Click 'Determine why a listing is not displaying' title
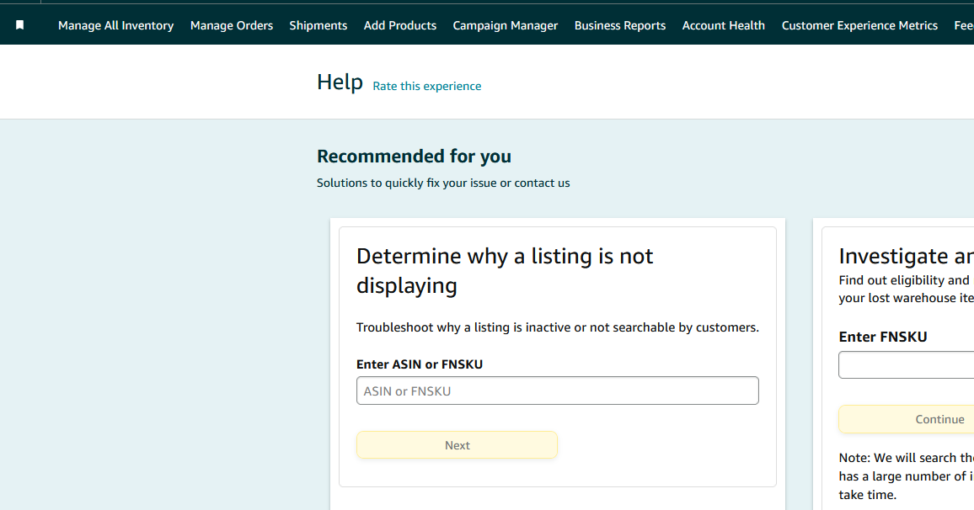The image size is (974, 510). point(505,270)
